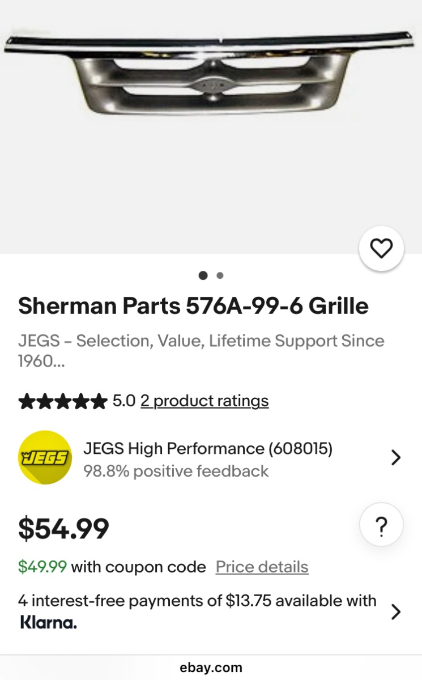Tap the 98.8% positive feedback text
The image size is (422, 680).
[176, 471]
